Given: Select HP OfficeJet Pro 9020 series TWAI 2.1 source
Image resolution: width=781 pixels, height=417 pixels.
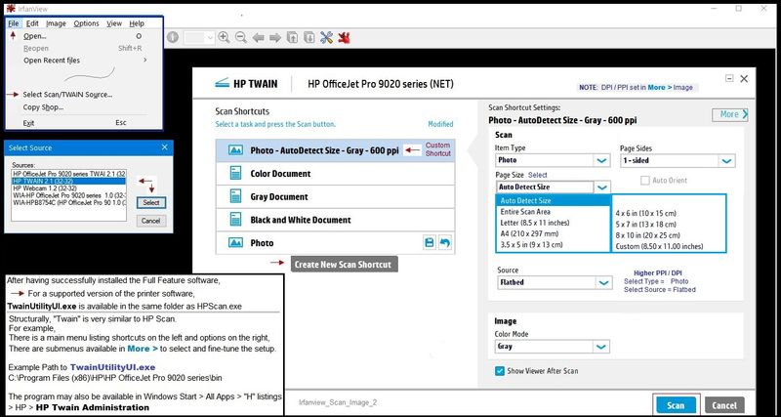Looking at the screenshot, I should click(x=68, y=174).
